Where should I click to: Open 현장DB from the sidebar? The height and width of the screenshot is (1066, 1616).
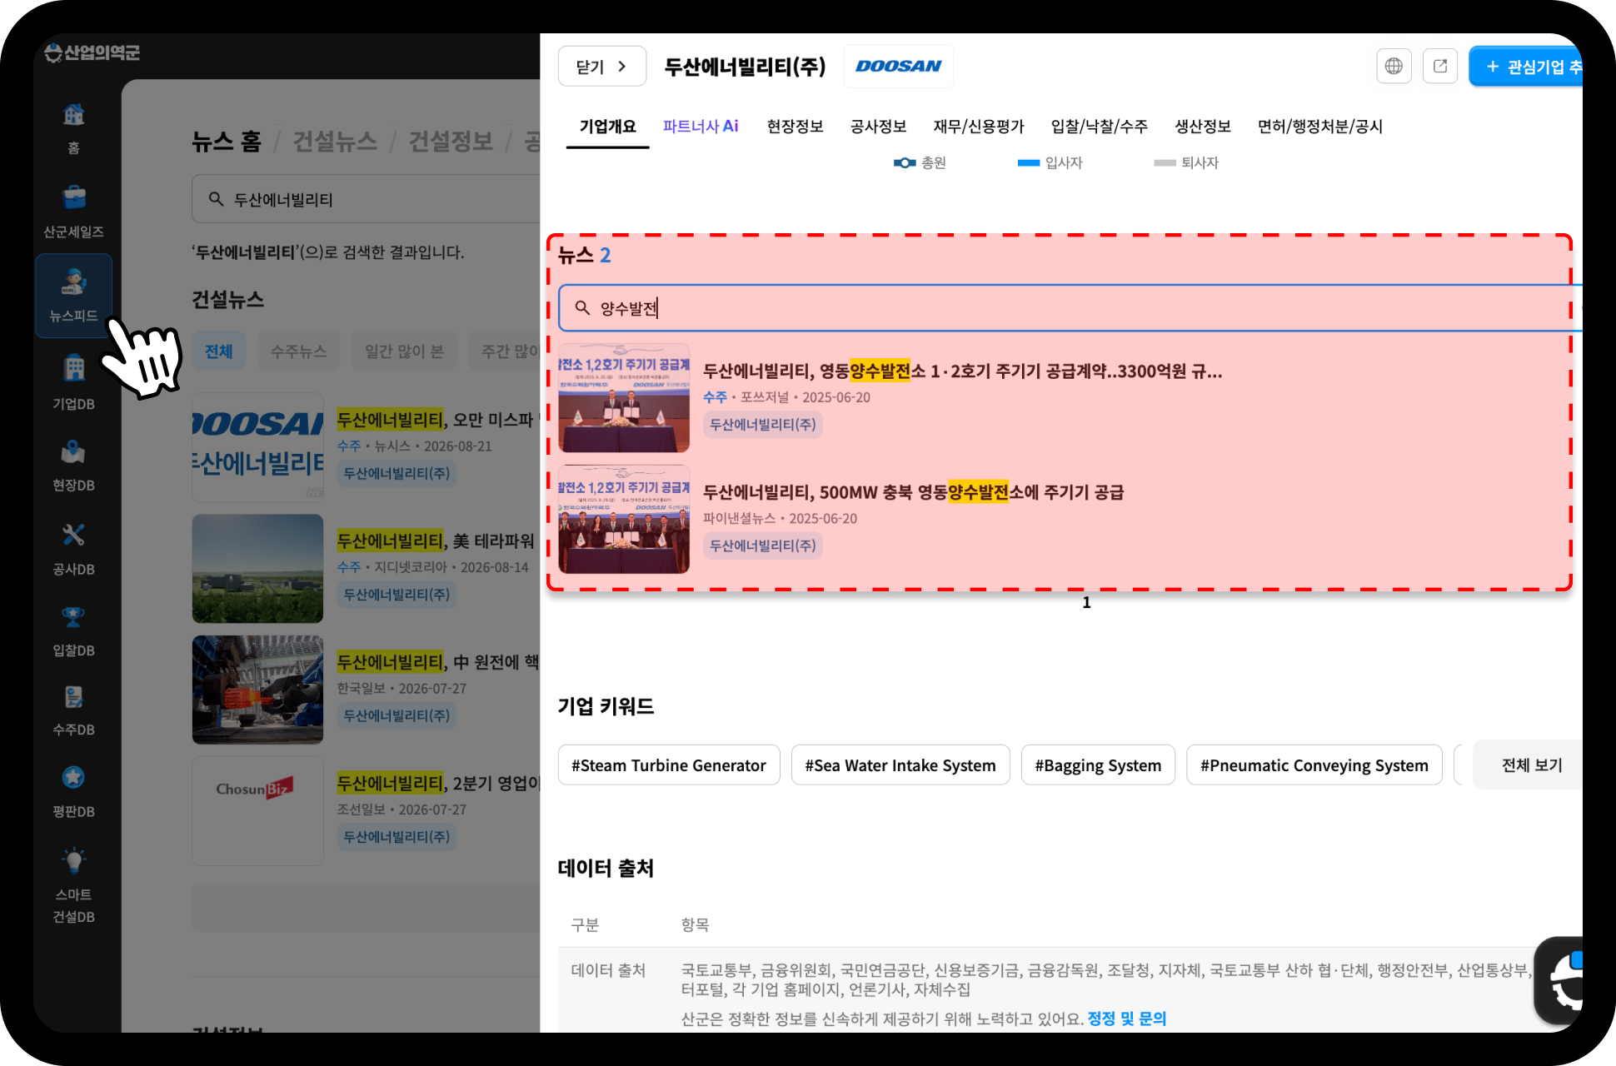coord(73,465)
